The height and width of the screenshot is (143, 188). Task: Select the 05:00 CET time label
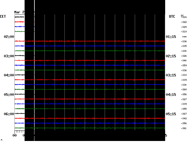9,95
